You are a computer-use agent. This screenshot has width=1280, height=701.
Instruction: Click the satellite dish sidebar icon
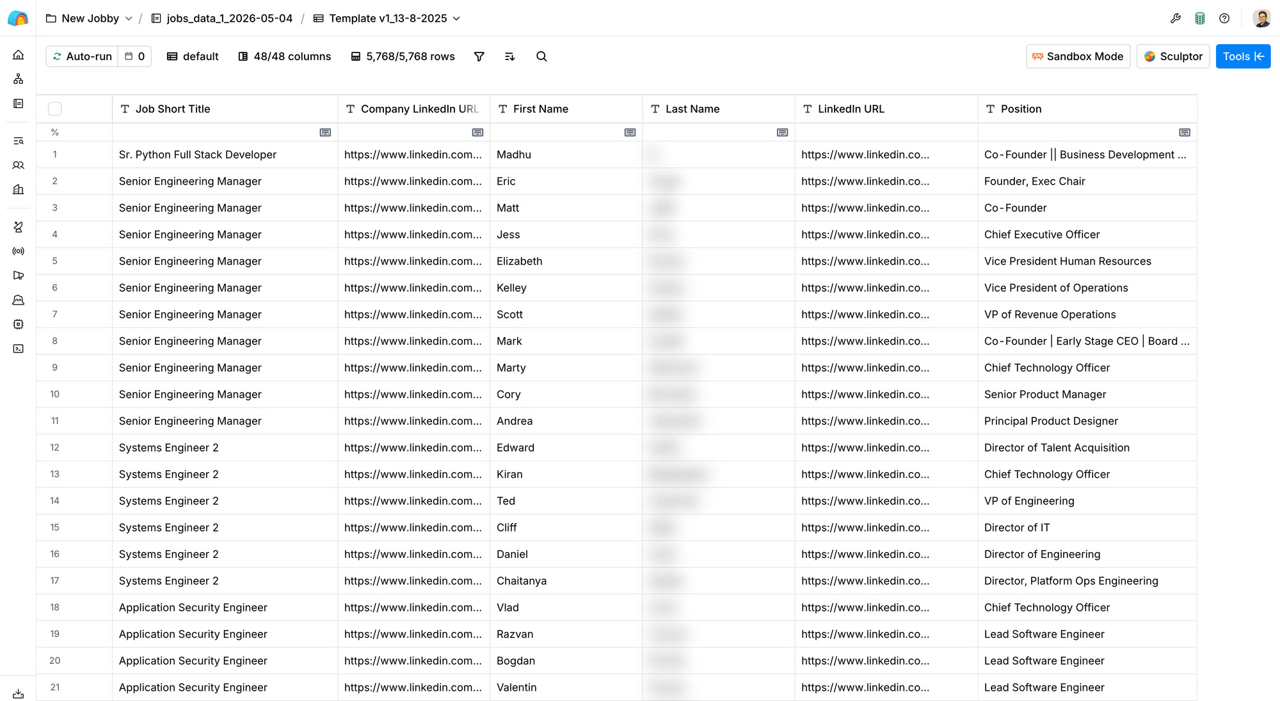point(18,227)
